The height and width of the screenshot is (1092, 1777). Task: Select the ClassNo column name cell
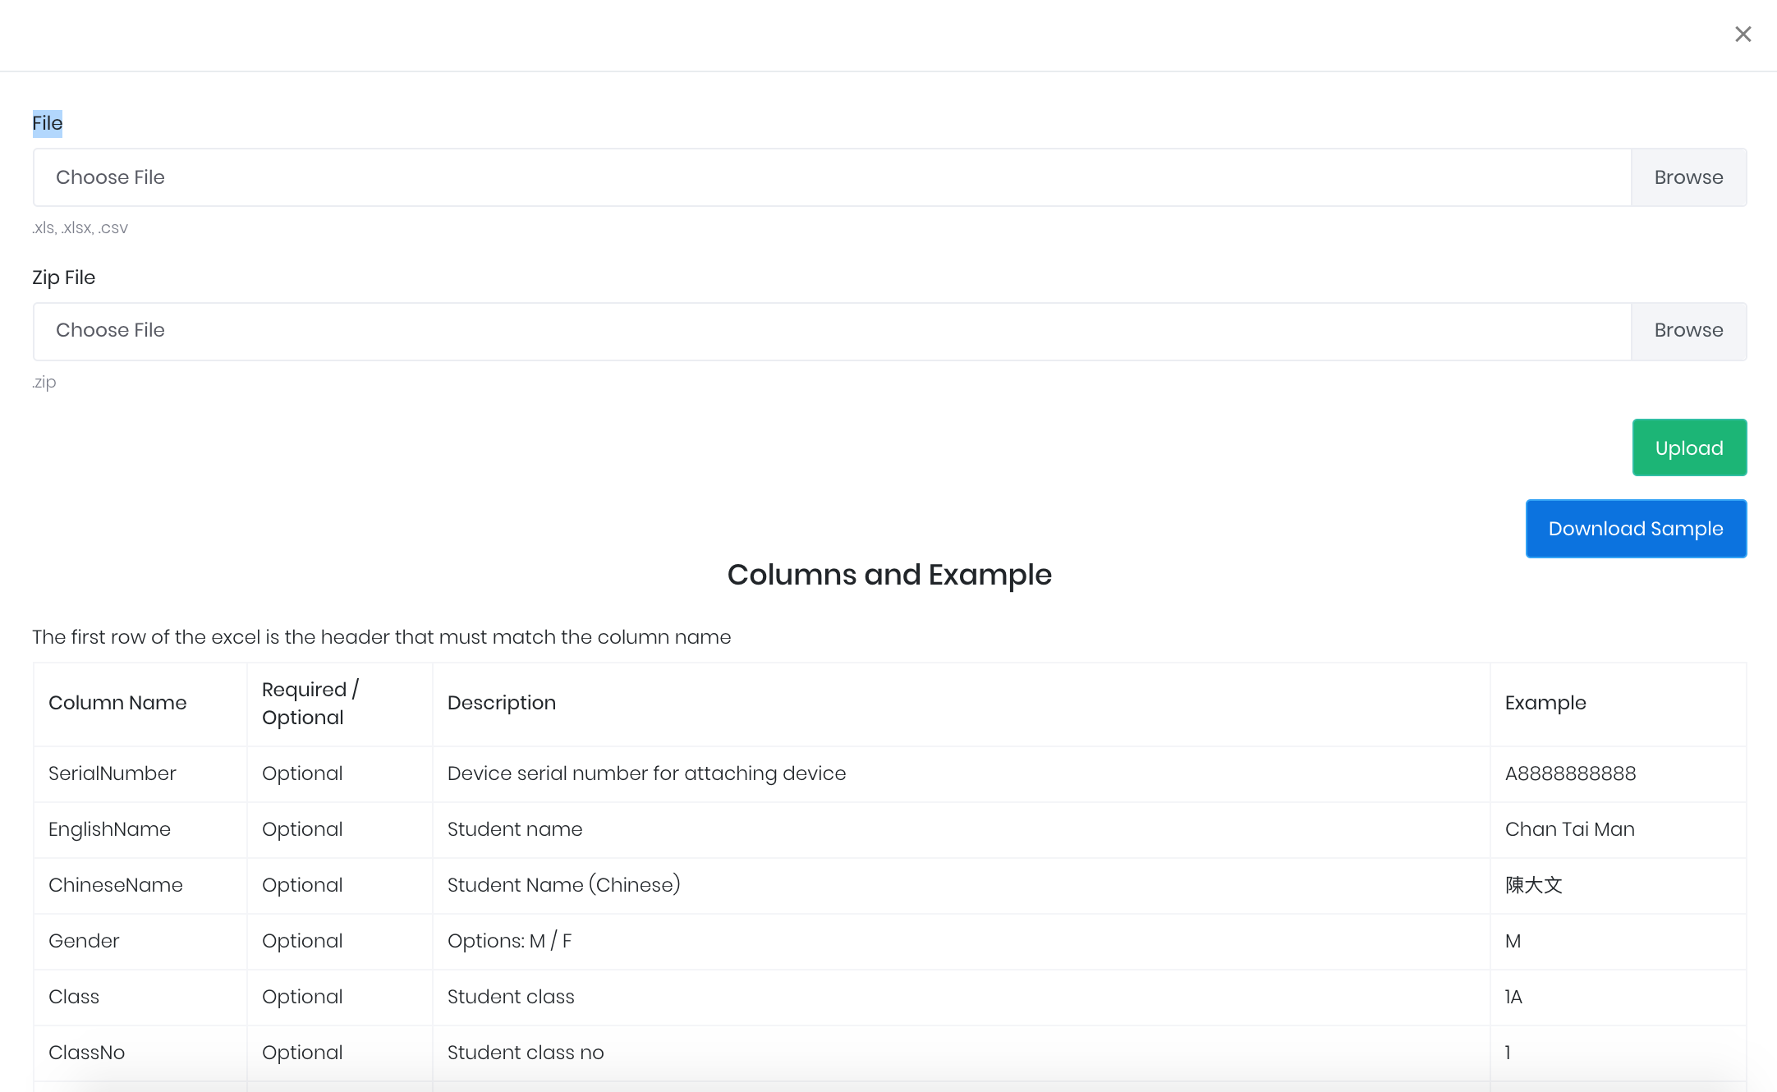(87, 1053)
